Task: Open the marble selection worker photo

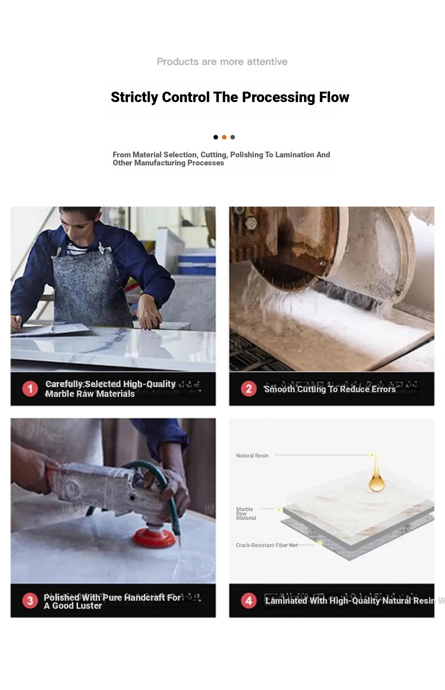Action: (113, 289)
